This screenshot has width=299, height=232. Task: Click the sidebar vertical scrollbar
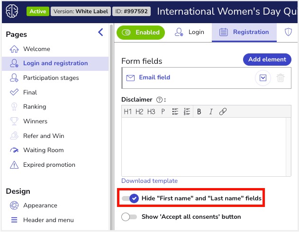point(111,127)
